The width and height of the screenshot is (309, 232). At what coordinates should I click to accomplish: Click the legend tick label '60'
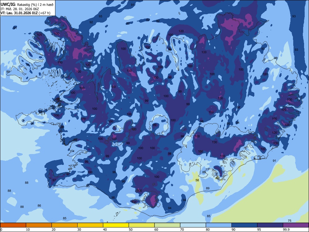click(156, 230)
